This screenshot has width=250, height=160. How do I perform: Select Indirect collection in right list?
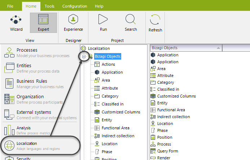[174, 117]
